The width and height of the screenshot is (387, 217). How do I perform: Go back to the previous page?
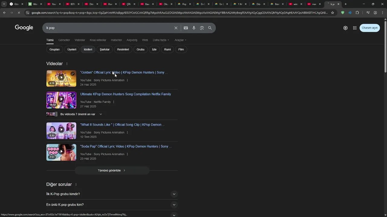(4, 13)
